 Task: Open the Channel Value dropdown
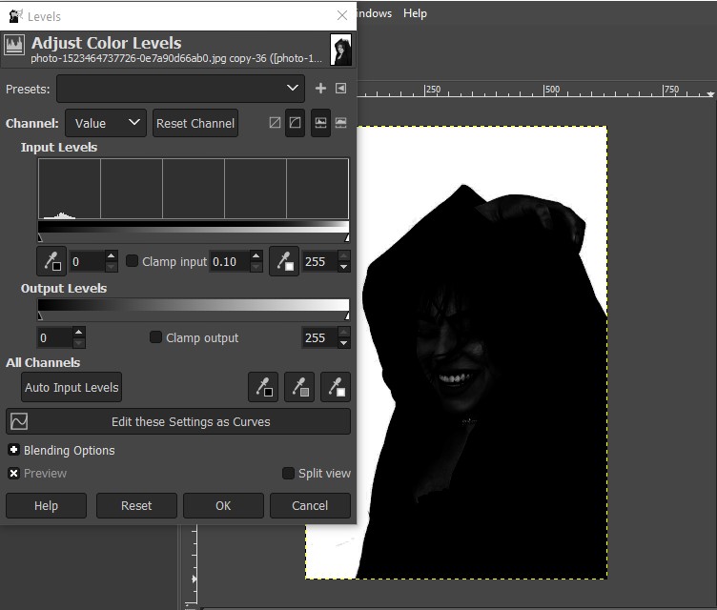pos(106,123)
